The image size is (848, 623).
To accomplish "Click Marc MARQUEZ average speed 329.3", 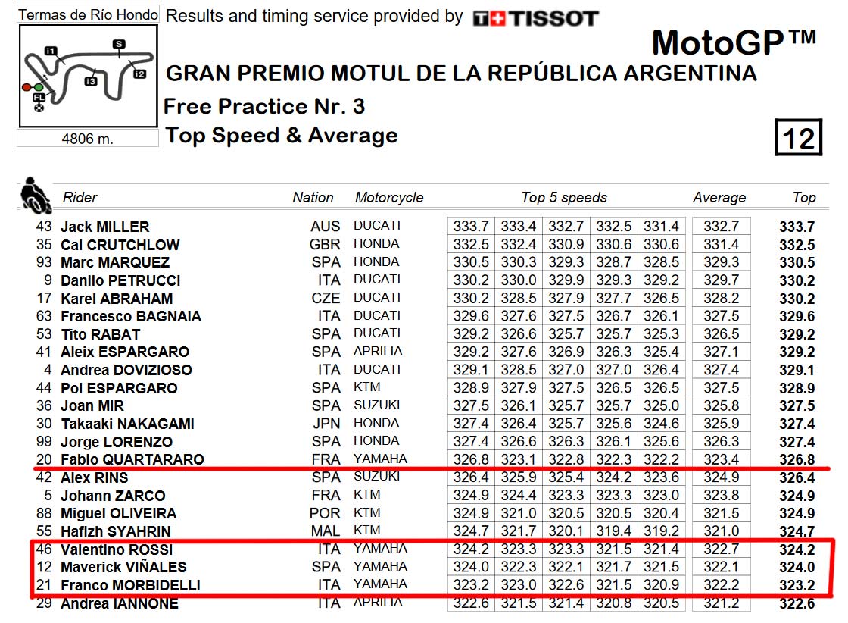I will click(x=721, y=262).
